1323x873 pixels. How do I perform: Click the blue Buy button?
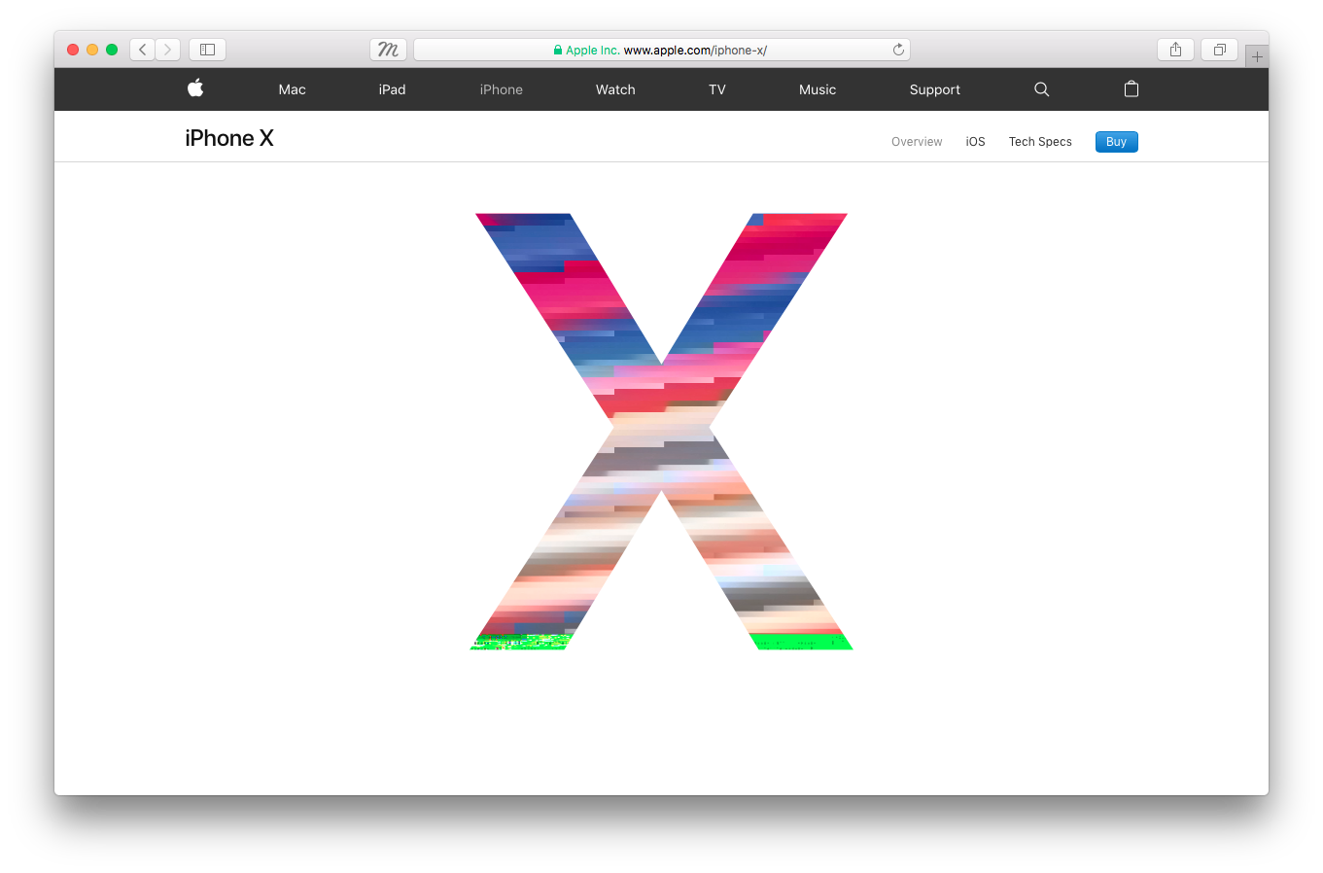[1117, 142]
